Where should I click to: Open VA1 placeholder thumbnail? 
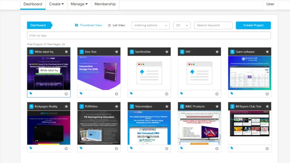[199, 73]
